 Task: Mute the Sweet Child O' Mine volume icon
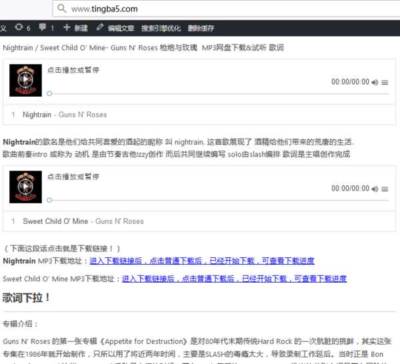375,189
